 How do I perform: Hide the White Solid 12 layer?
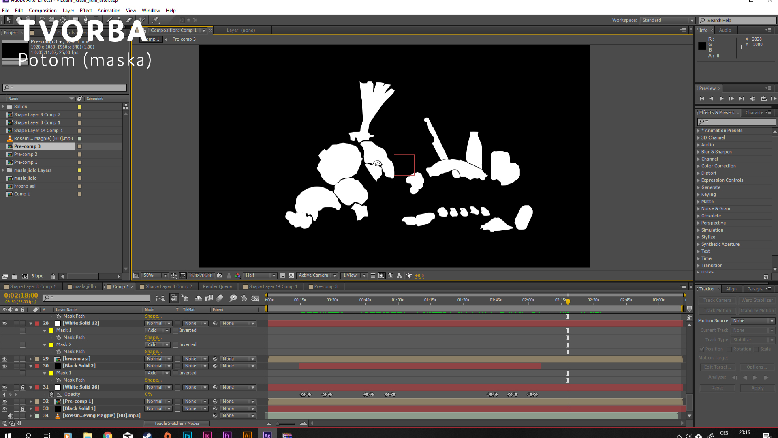4,324
